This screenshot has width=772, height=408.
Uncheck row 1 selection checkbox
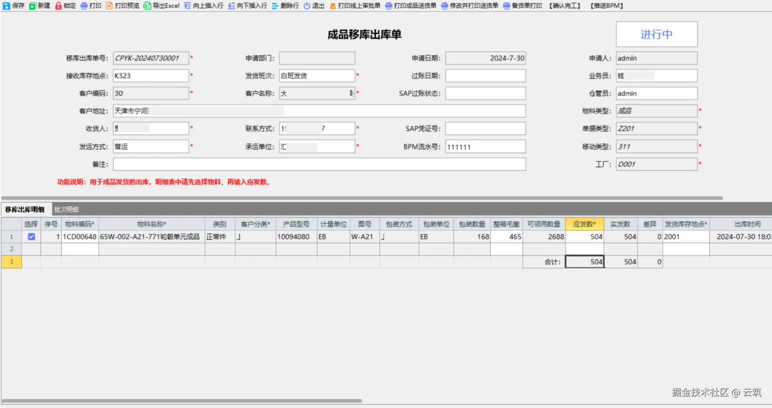click(31, 236)
